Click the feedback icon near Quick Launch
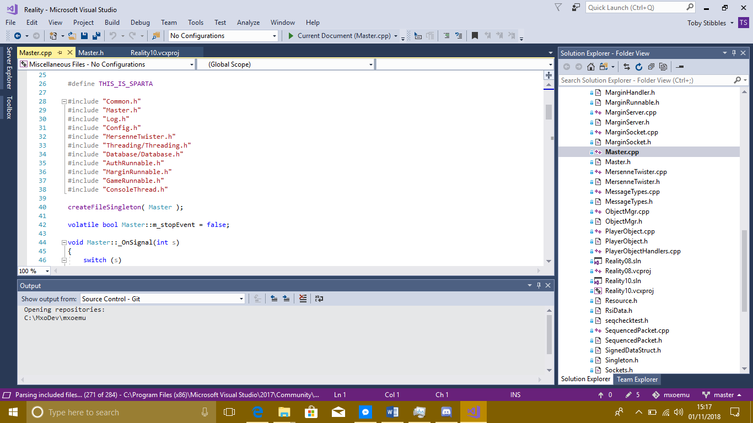Image resolution: width=753 pixels, height=423 pixels. click(575, 8)
